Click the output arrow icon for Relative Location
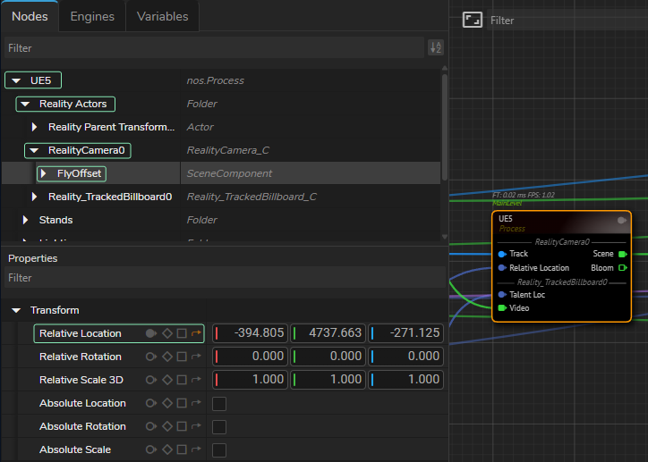The height and width of the screenshot is (462, 648). pos(196,333)
